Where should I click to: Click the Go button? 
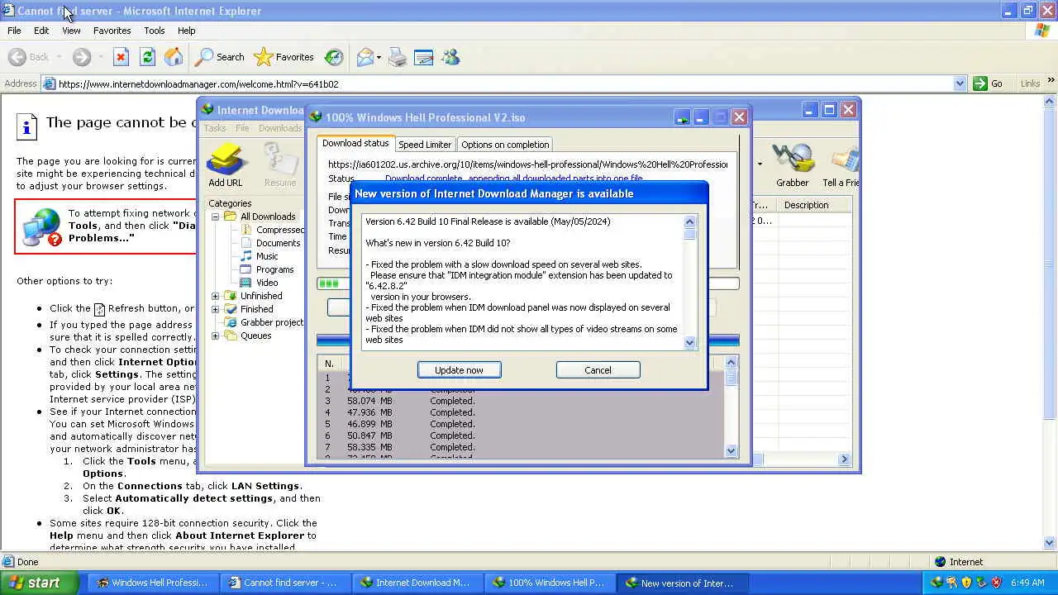(x=988, y=83)
